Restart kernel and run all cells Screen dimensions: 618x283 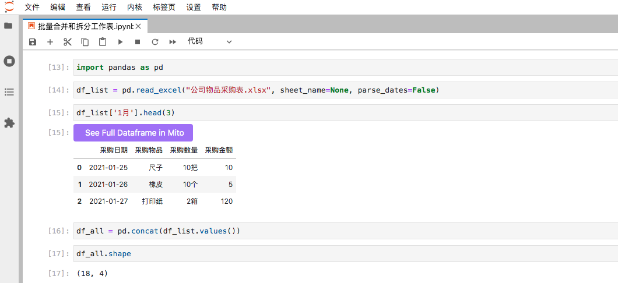point(173,42)
